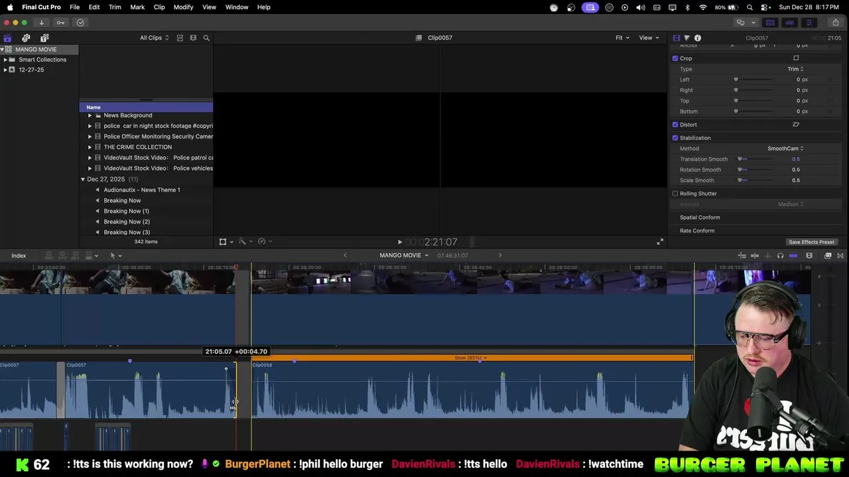Uncheck the Stabilization checkbox
The image size is (849, 477).
point(675,138)
